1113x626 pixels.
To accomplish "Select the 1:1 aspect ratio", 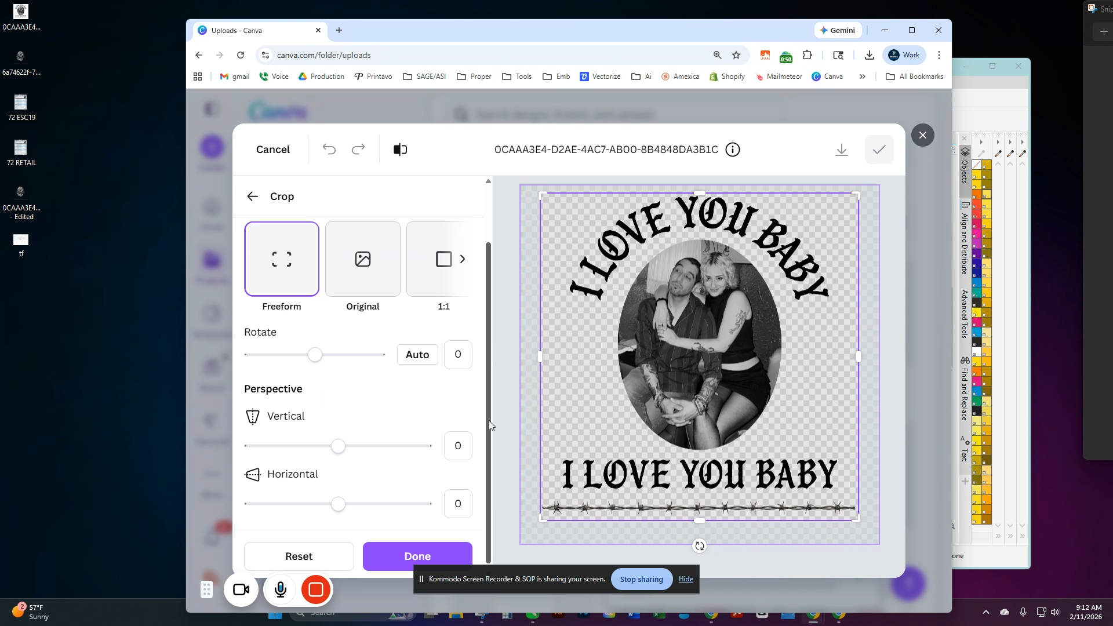I will pos(443,259).
